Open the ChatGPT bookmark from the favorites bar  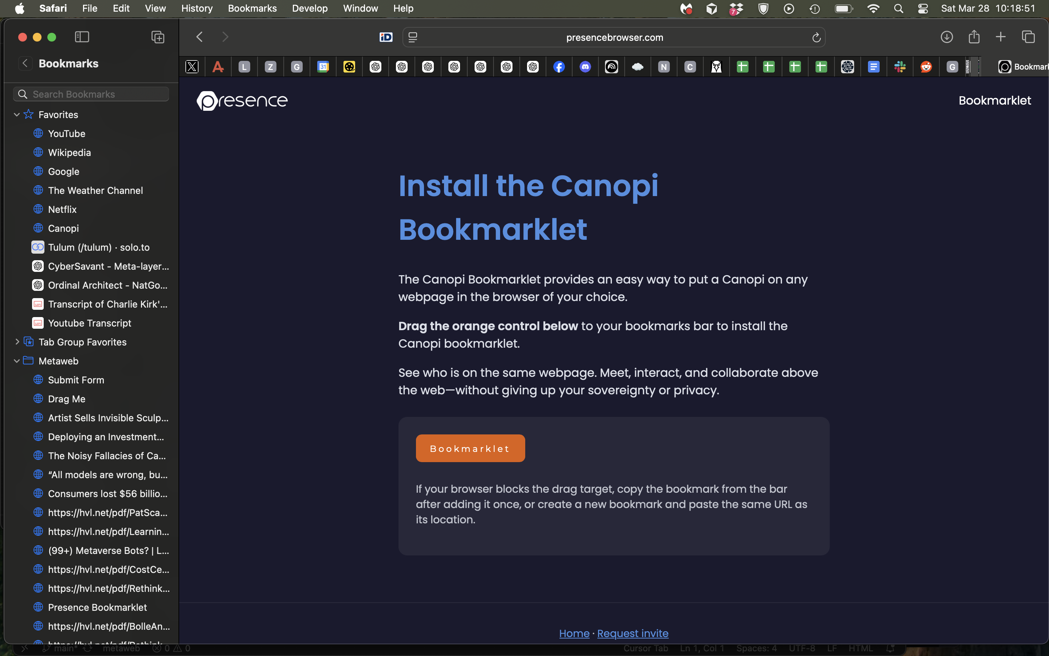click(376, 66)
